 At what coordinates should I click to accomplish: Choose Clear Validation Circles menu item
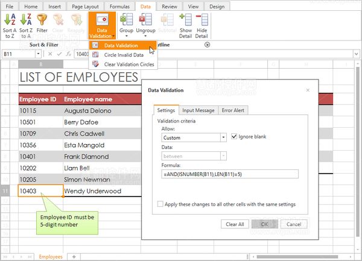point(123,64)
